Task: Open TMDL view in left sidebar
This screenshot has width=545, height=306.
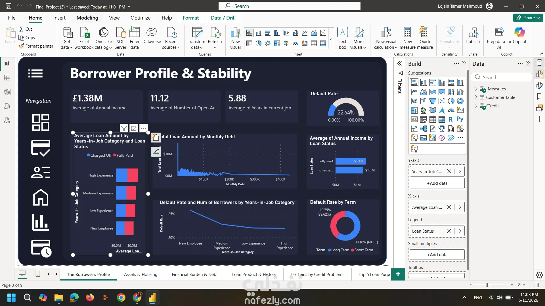Action: click(x=7, y=120)
